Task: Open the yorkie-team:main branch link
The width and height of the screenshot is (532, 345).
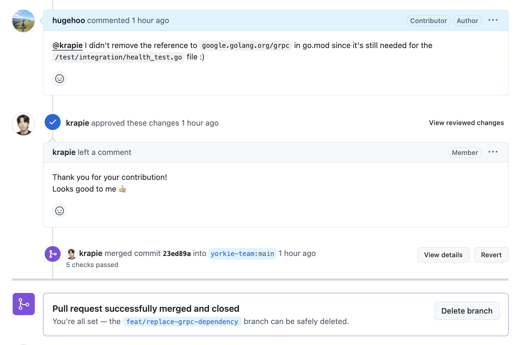Action: (242, 254)
